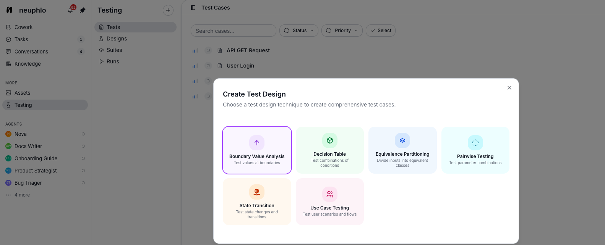Click the status dot next to Nova

[x=83, y=134]
